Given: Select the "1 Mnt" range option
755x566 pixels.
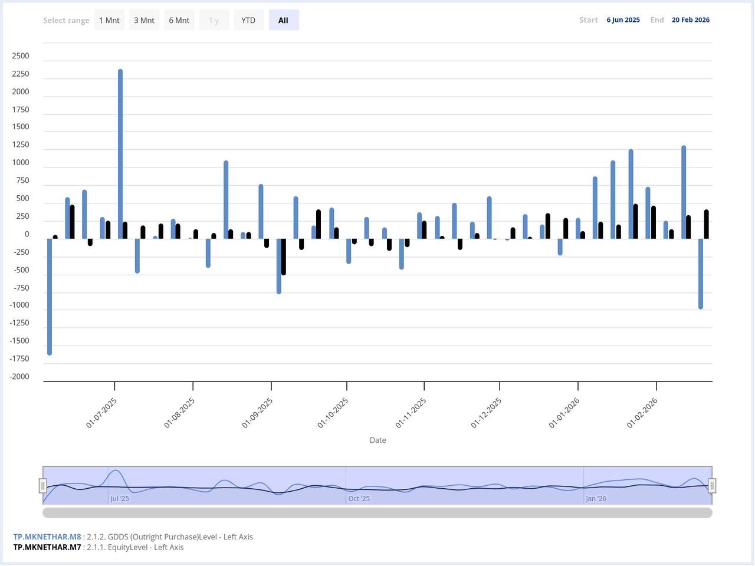Looking at the screenshot, I should click(109, 19).
